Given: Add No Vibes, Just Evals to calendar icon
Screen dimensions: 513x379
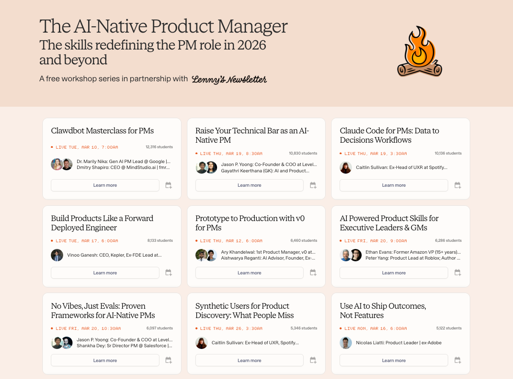Looking at the screenshot, I should 168,361.
